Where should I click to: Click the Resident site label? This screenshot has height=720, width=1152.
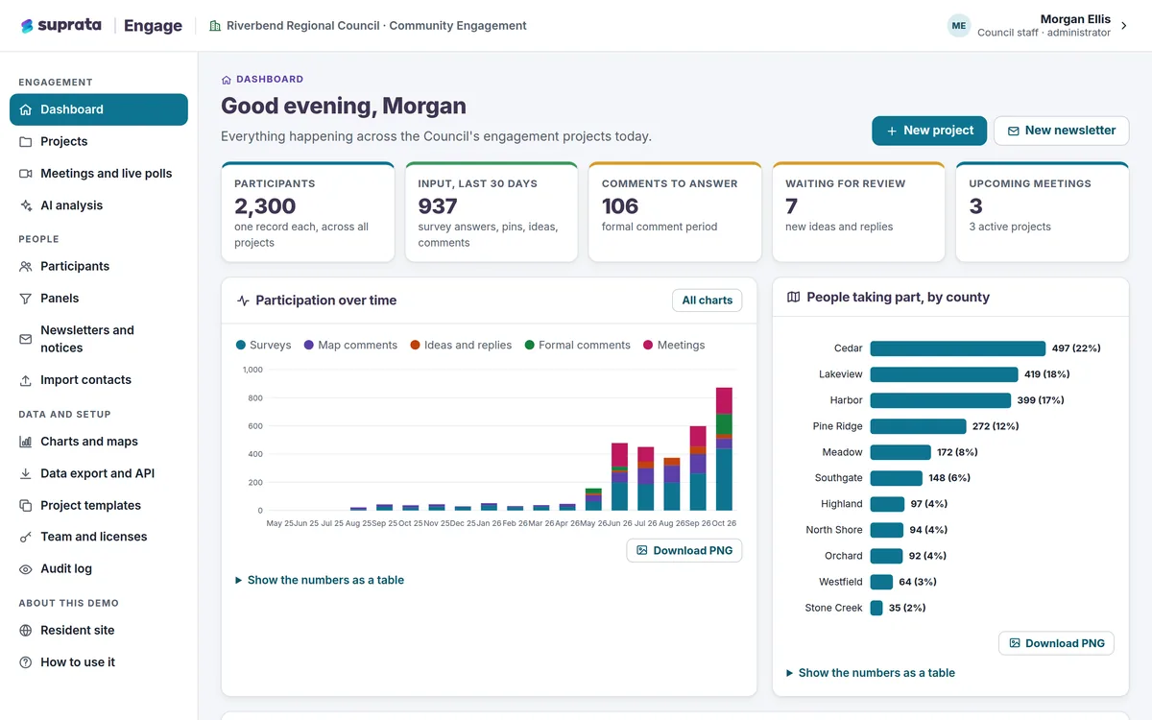point(77,631)
